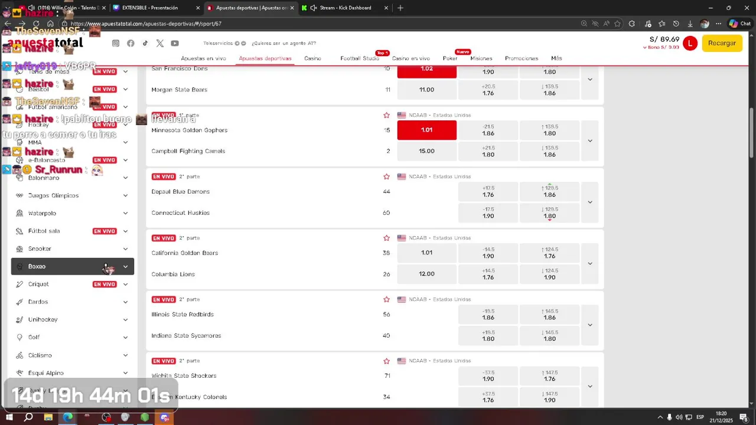Viewport: 756px width, 425px height.
Task: Favorite the Minnesota Golden Gophers match star
Action: [x=386, y=115]
